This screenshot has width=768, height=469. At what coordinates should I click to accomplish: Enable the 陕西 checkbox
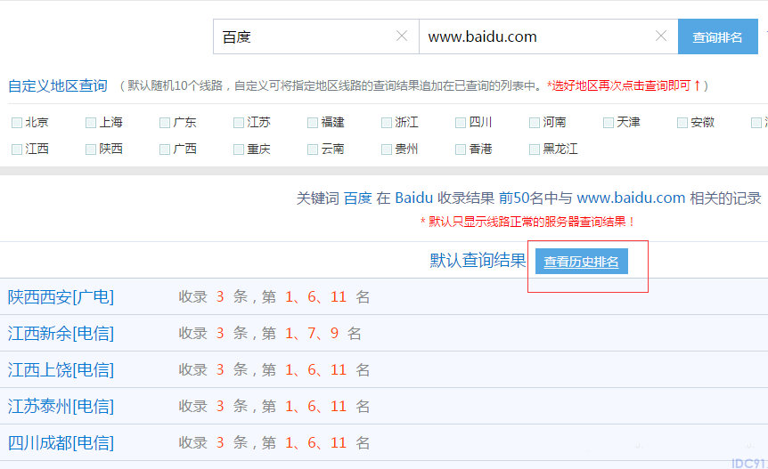pos(91,150)
